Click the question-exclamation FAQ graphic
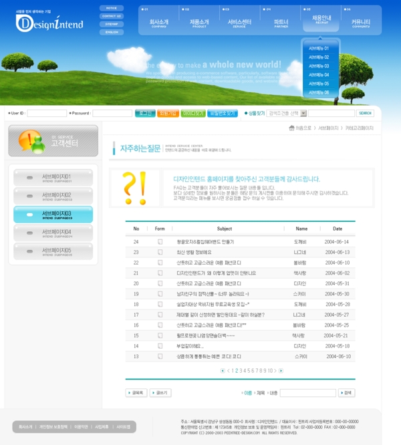Screen dimensions: 401x445 (x=134, y=188)
